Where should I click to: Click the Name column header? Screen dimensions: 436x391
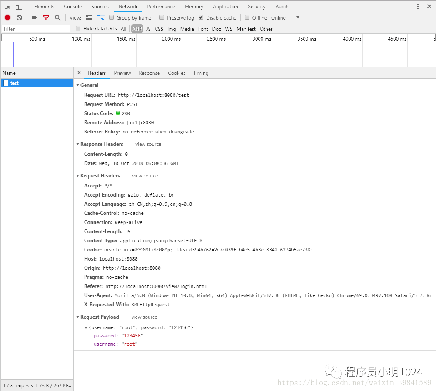37,73
